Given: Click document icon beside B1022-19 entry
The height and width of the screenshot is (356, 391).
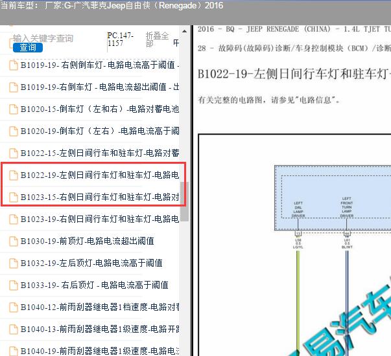Looking at the screenshot, I should [x=14, y=175].
